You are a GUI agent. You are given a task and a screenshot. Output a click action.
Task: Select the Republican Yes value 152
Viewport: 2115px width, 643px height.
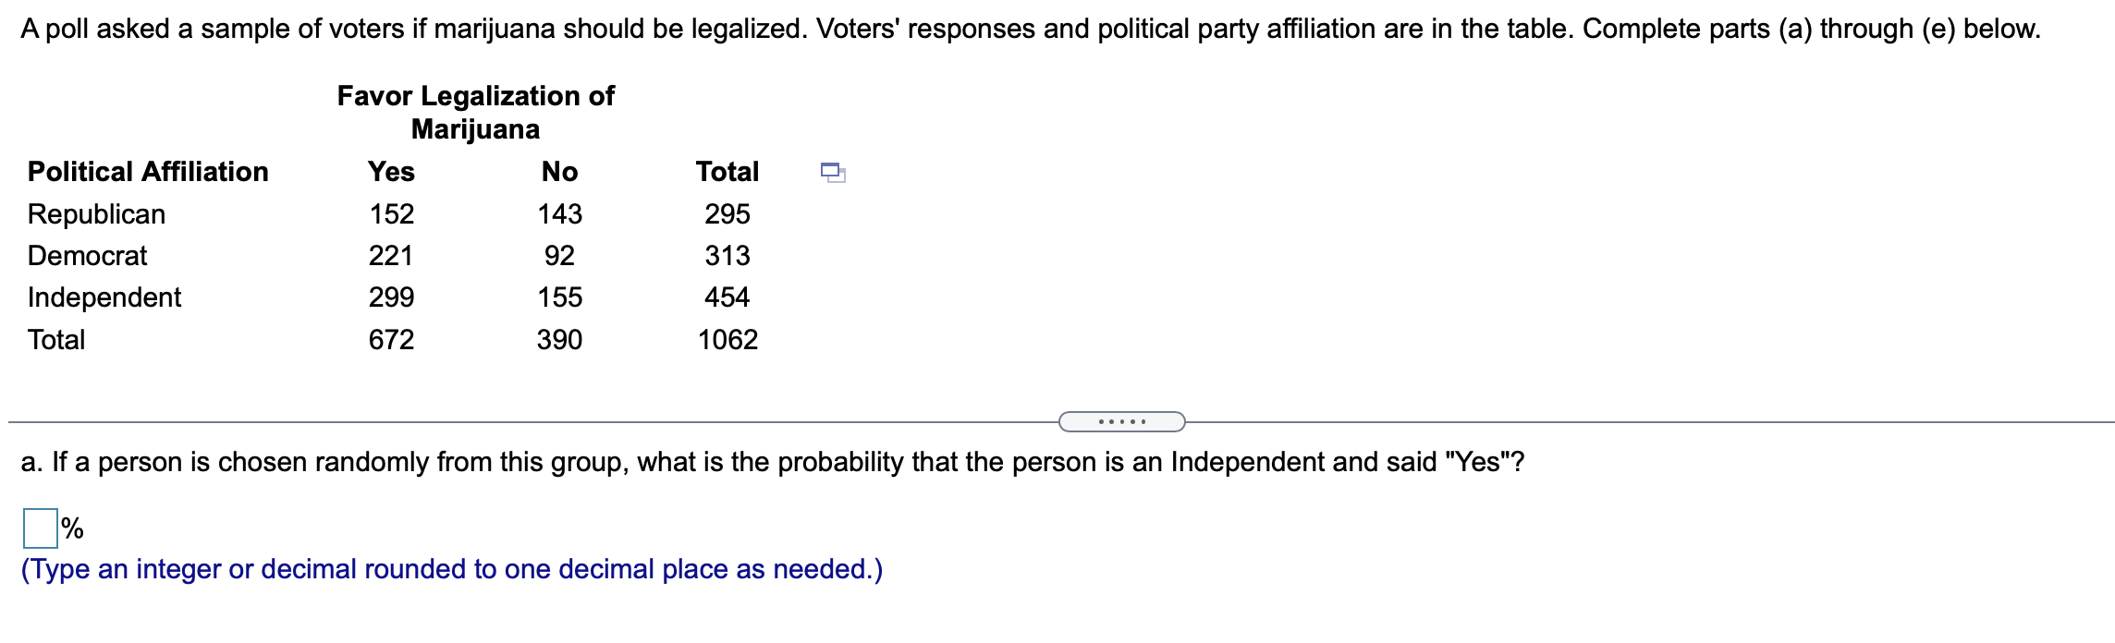point(392,214)
